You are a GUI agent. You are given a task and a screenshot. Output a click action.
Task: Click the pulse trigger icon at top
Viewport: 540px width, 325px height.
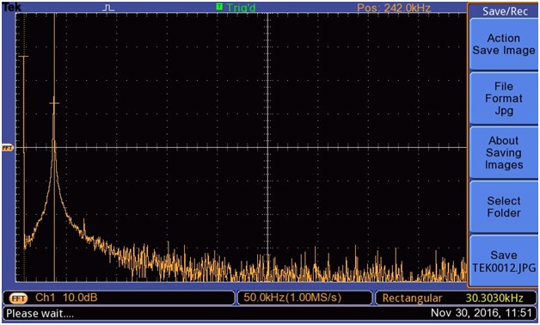108,8
